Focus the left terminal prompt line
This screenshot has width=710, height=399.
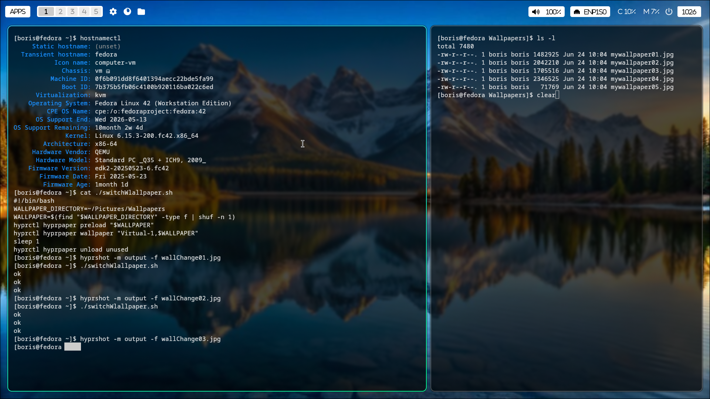click(72, 347)
